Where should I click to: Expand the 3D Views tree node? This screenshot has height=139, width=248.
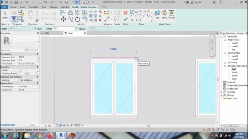(x=225, y=63)
